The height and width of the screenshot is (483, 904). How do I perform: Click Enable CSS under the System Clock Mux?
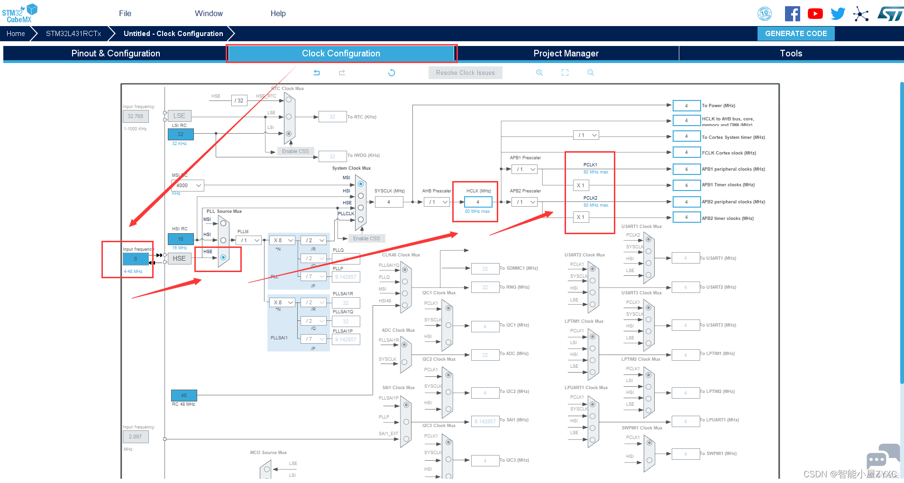(x=367, y=238)
